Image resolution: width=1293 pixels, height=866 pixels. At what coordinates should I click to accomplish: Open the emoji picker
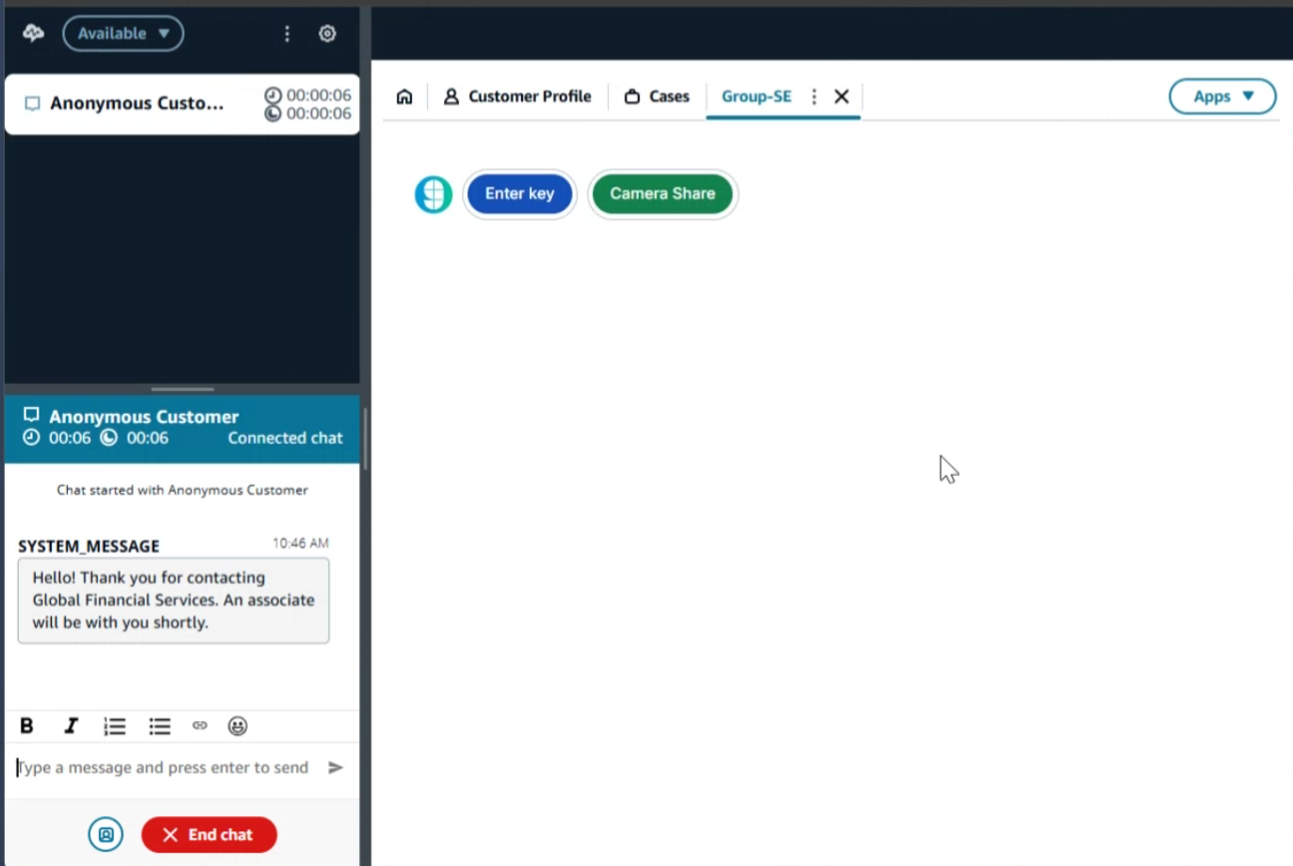237,726
